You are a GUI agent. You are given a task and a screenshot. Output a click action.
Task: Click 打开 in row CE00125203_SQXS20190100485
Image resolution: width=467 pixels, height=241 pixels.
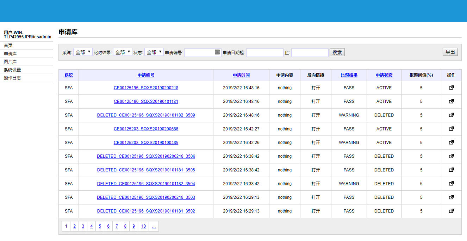pyautogui.click(x=316, y=143)
